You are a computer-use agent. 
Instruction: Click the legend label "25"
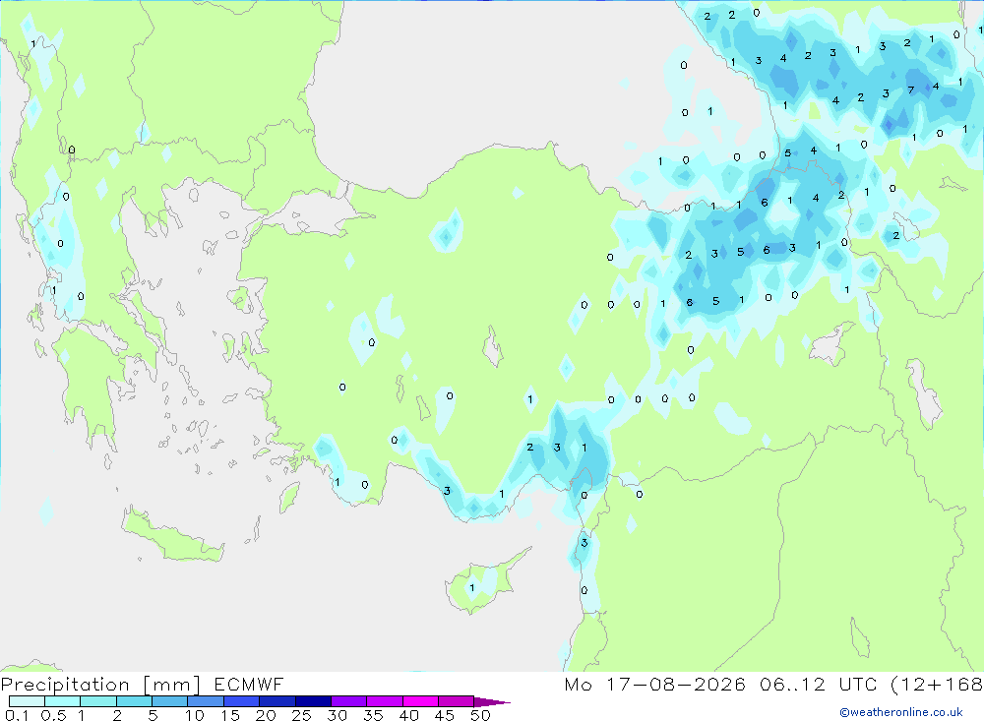point(301,715)
